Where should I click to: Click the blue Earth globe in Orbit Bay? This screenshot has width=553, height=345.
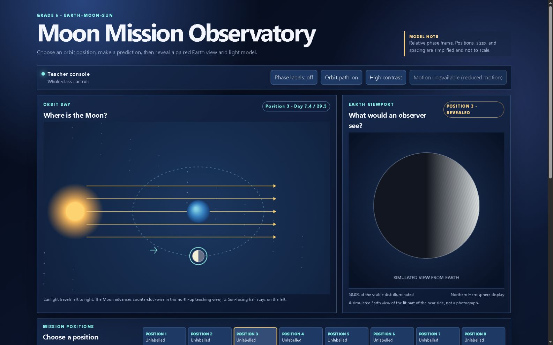click(x=198, y=211)
